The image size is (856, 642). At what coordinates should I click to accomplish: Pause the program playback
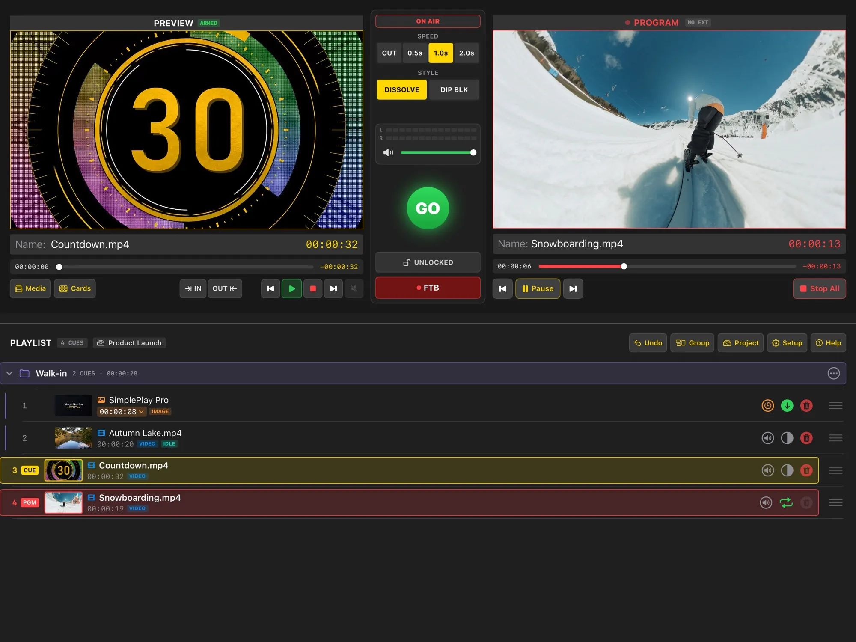[538, 288]
